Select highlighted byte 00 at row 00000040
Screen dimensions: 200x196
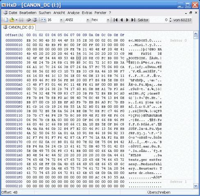coord(78,58)
